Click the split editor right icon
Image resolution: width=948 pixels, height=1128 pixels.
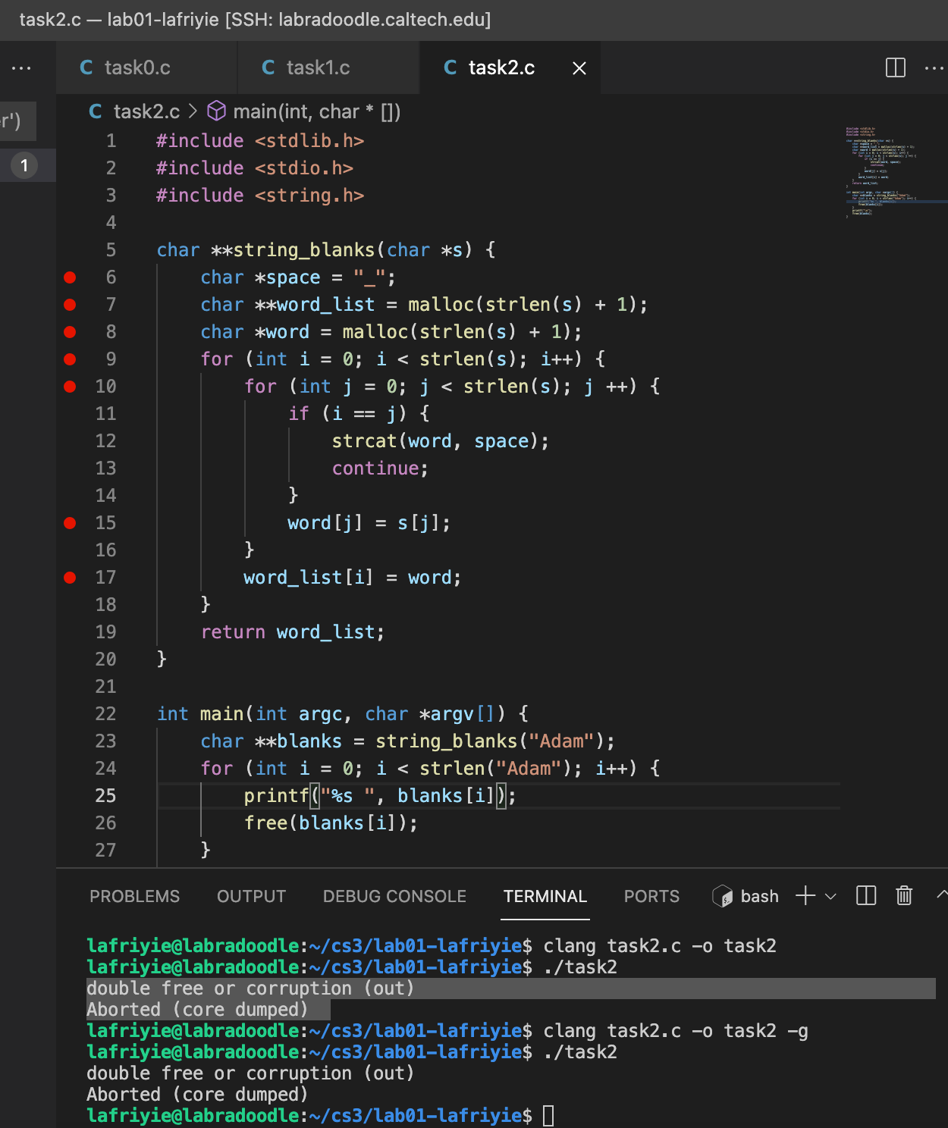click(895, 68)
